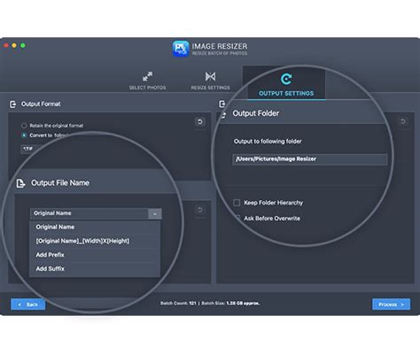Click the Batch Count status text
This screenshot has width=420, height=353.
(x=178, y=303)
